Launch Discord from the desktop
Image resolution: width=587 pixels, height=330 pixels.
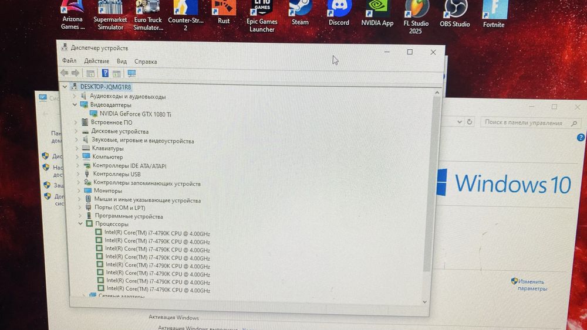339,14
